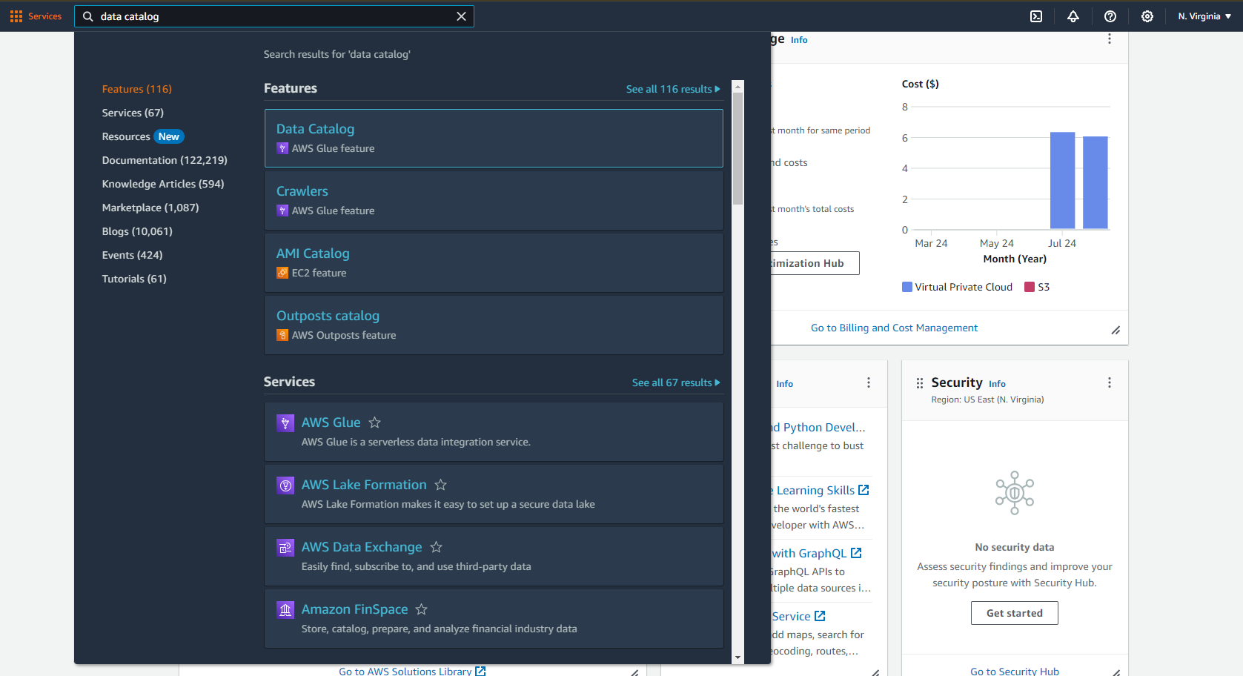Click the middle widget Info link
1243x676 pixels.
click(x=785, y=384)
